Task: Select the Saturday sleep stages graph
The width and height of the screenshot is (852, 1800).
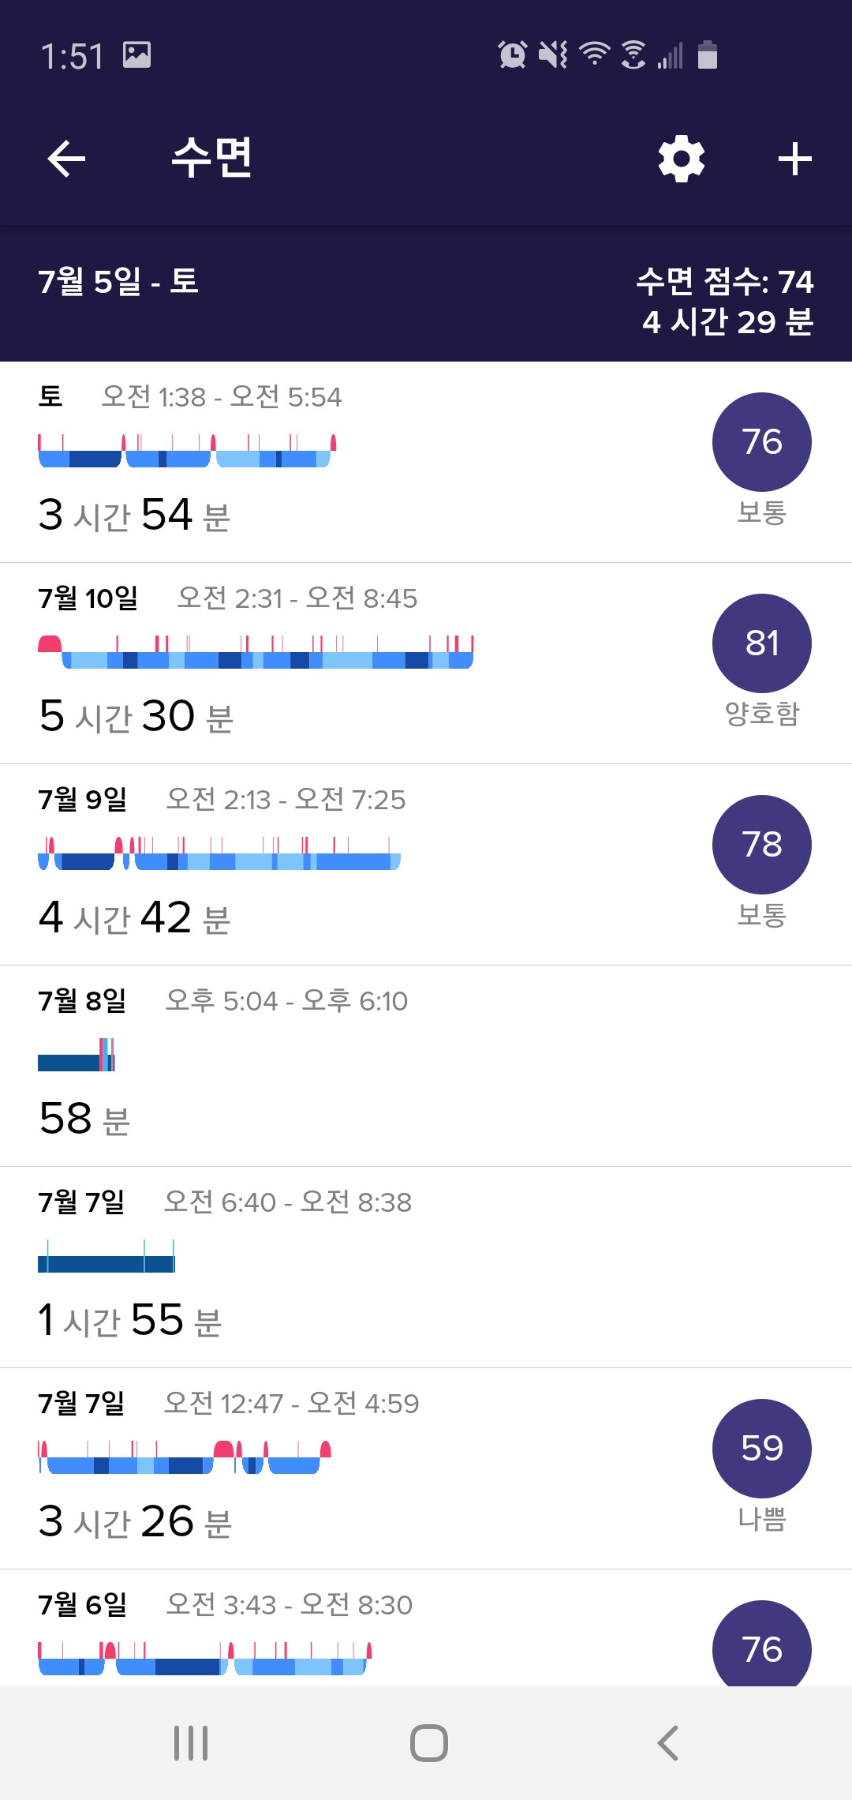Action: [188, 451]
